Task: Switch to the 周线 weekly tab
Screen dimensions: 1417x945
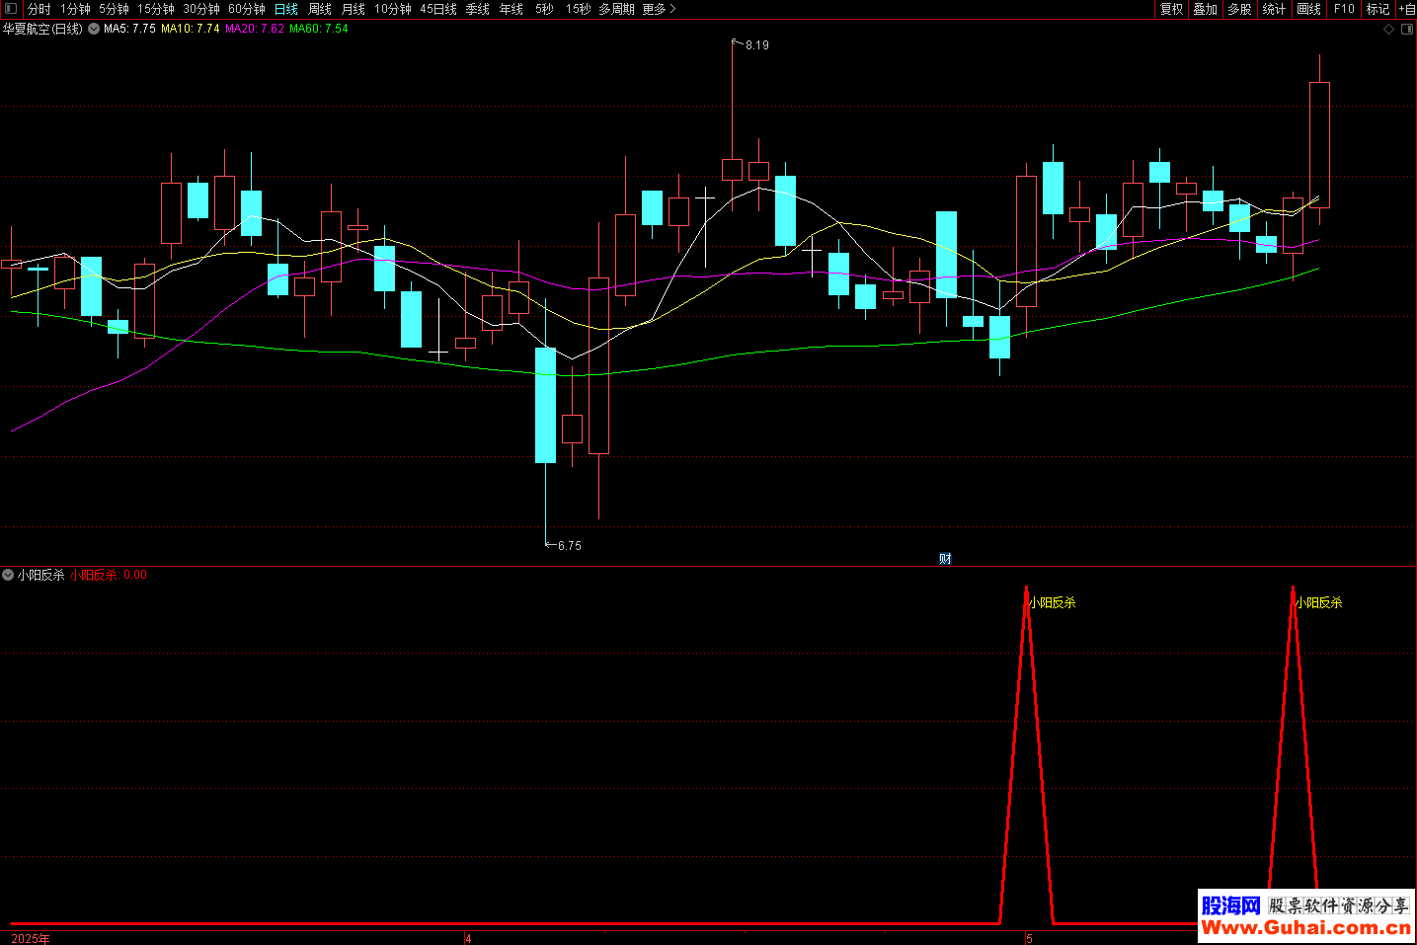Action: [x=320, y=9]
